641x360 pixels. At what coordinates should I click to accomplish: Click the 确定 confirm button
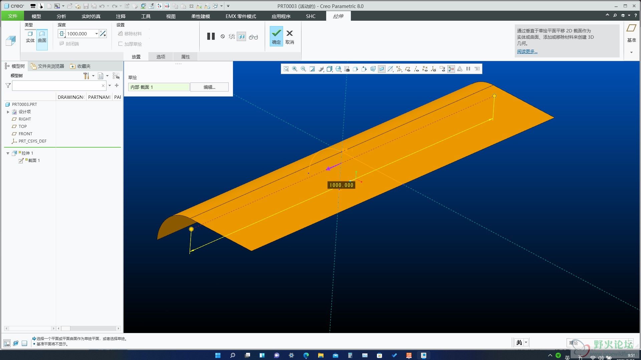[x=276, y=36]
